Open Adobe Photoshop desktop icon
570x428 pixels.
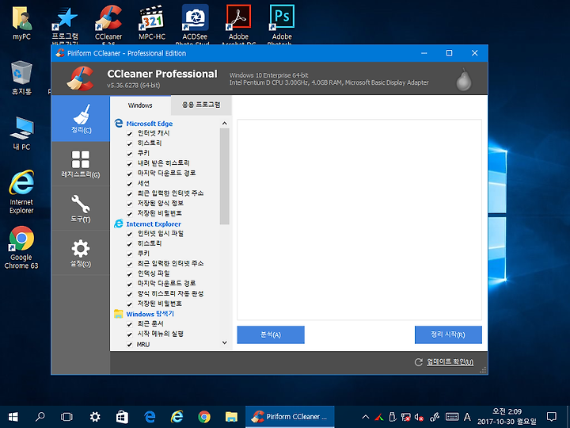click(282, 25)
